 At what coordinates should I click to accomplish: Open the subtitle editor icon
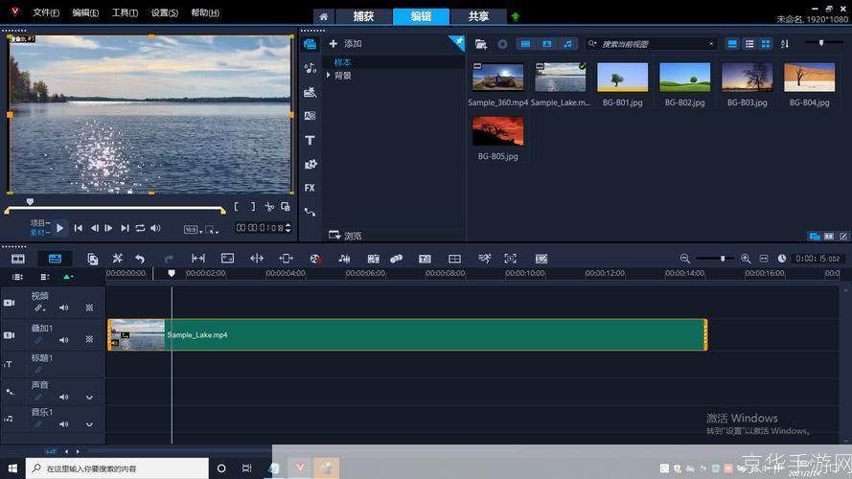tap(425, 259)
